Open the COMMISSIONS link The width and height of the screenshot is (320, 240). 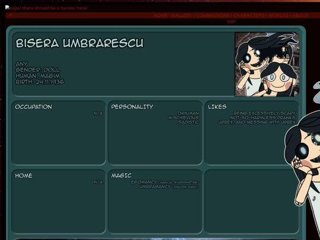(213, 15)
